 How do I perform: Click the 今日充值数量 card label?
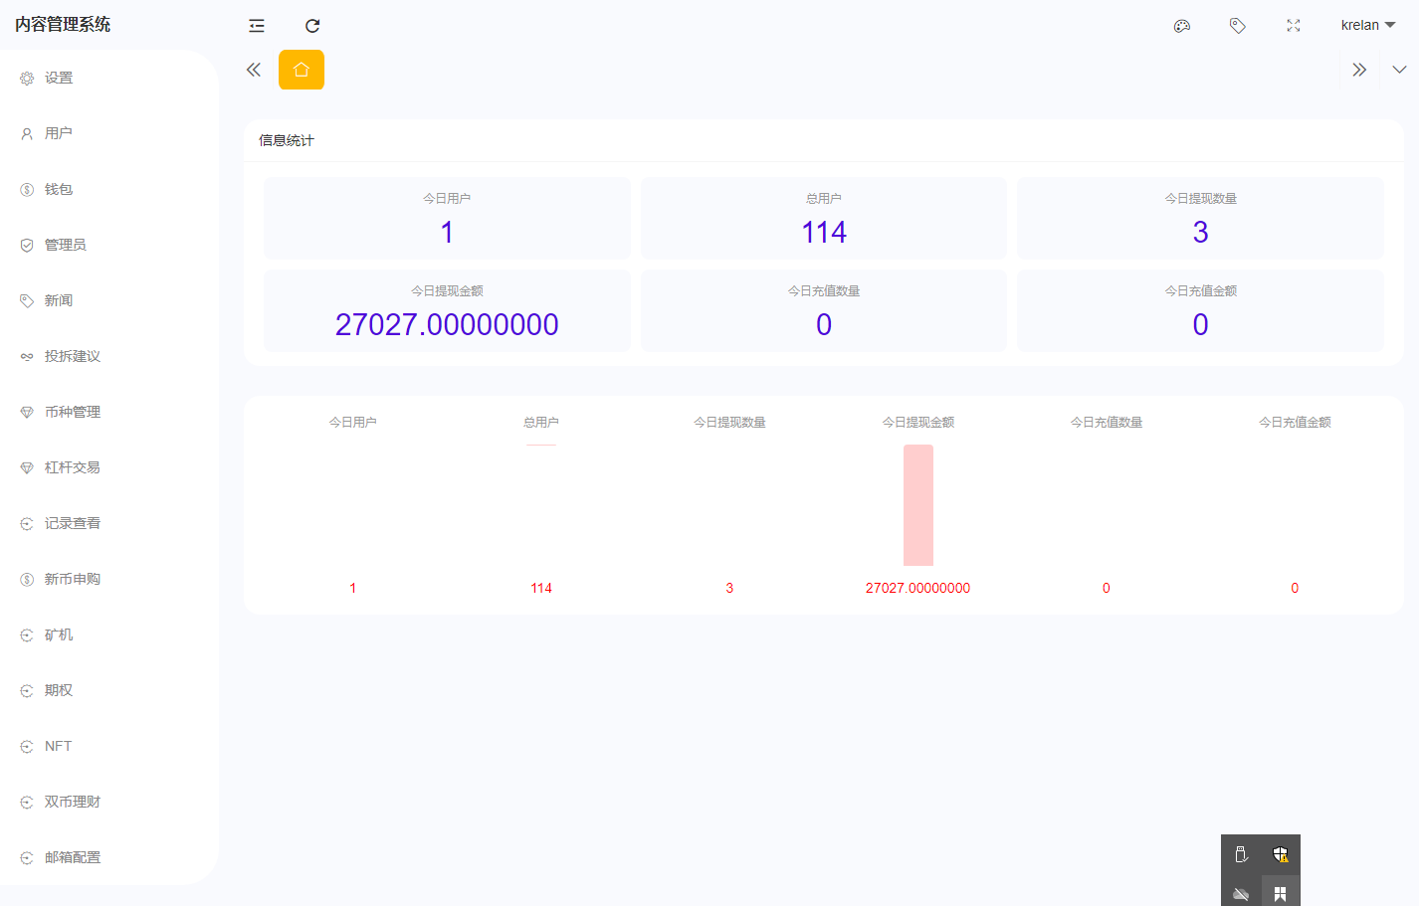point(824,290)
